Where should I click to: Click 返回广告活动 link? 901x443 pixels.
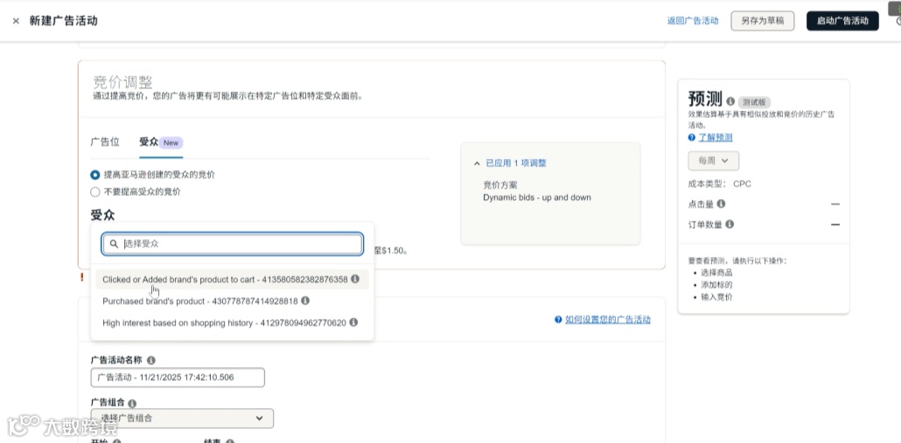[x=693, y=21]
